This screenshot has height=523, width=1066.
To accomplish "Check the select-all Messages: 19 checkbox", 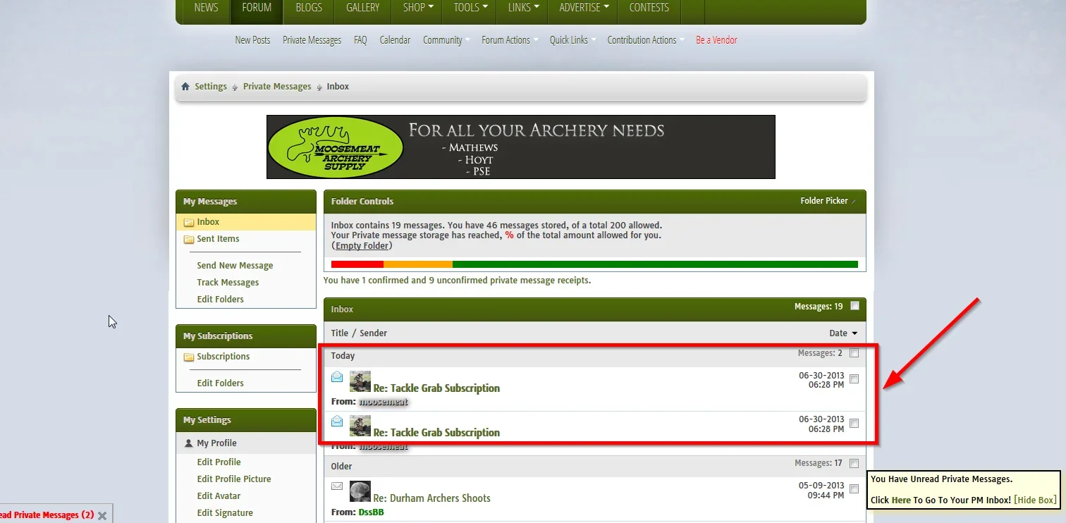I will point(854,306).
